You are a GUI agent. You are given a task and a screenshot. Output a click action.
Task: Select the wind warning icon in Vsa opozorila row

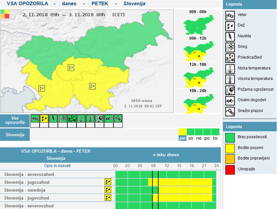[x=35, y=119]
